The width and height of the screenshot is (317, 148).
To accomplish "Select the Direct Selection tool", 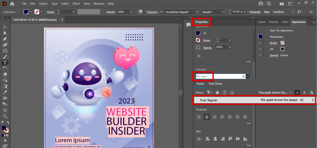I will point(5,33).
